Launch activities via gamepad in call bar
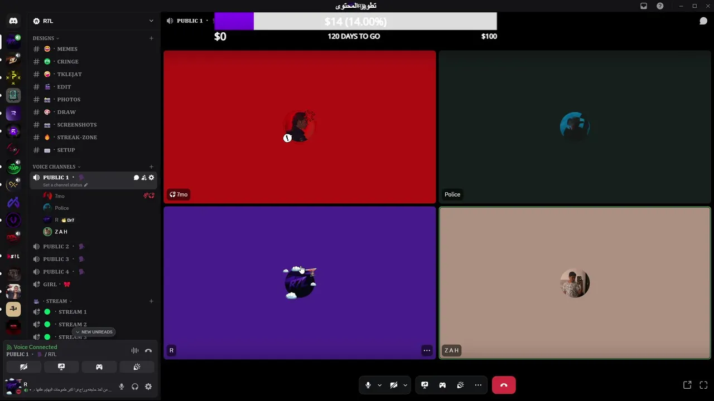The height and width of the screenshot is (401, 714). [442, 385]
